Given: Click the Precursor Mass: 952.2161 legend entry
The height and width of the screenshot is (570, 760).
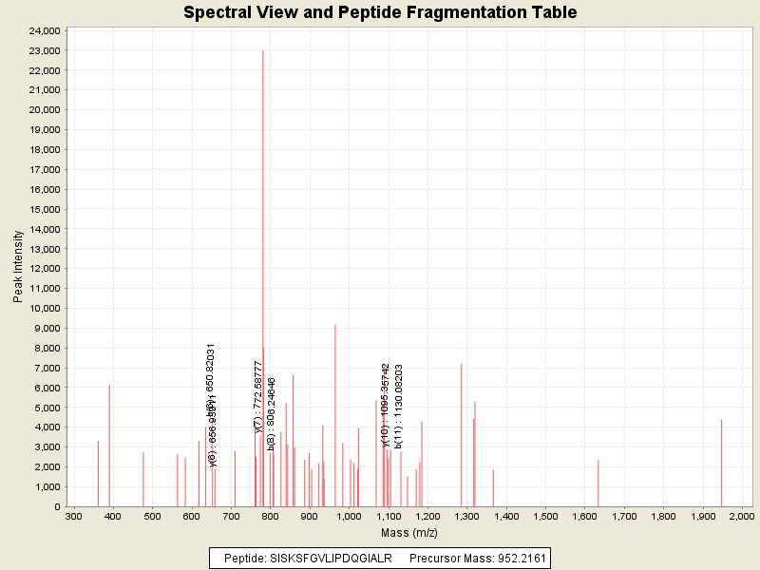Looking at the screenshot, I should point(477,558).
